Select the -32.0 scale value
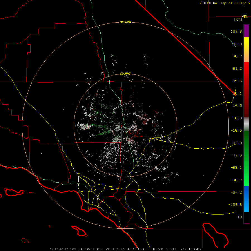251x251 pixels. (236, 143)
